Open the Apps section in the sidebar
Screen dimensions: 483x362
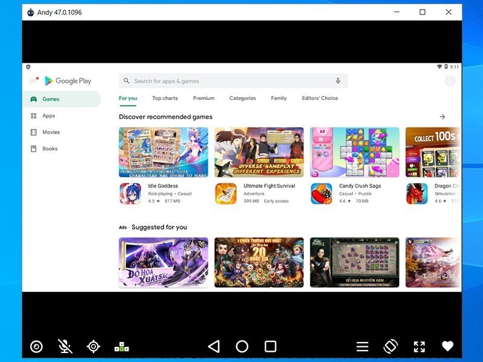(x=48, y=116)
